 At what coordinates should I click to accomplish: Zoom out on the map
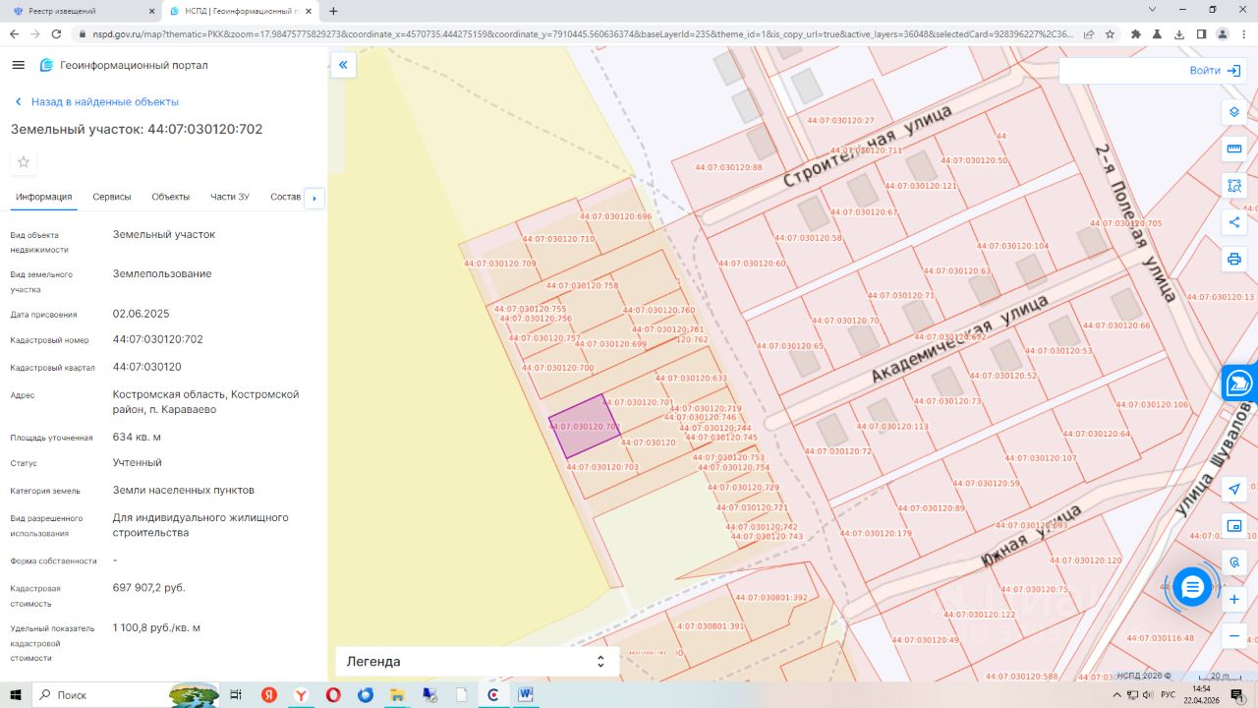coord(1233,636)
